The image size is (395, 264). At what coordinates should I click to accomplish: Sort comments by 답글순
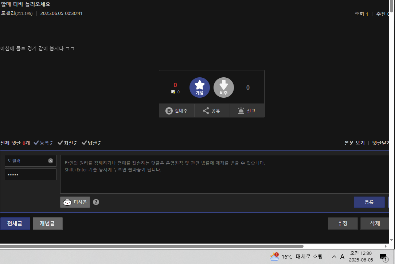coord(92,143)
